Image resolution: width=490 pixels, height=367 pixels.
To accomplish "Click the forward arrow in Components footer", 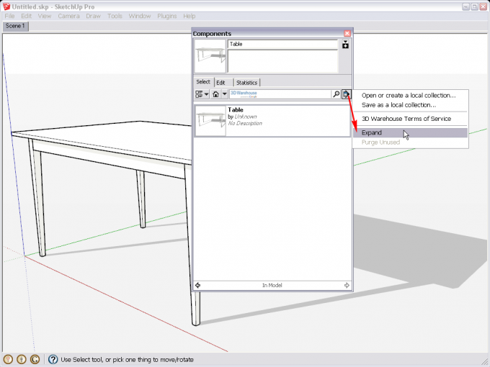I will pyautogui.click(x=347, y=285).
